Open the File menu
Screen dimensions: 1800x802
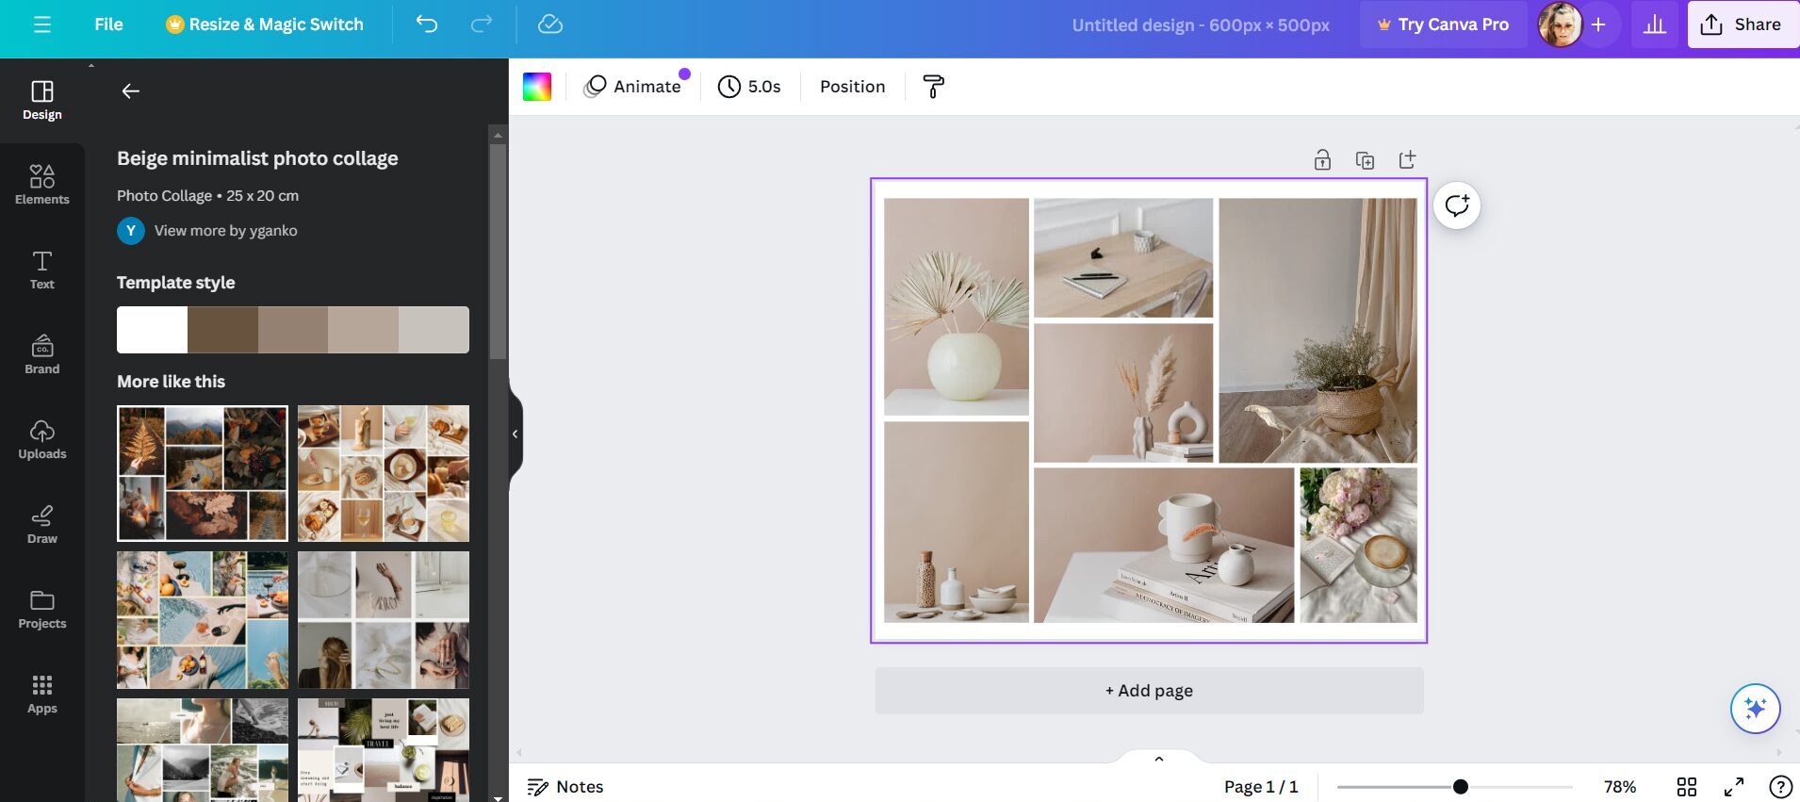[x=108, y=25]
